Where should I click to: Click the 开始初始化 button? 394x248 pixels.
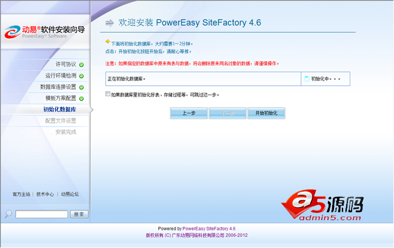coord(266,113)
